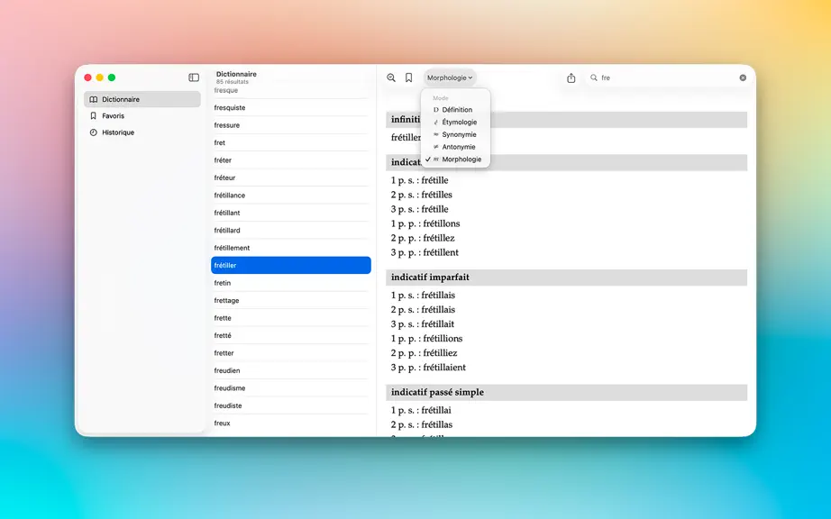831x519 pixels.
Task: Click the 'indicatif imparfait' section header
Action: [x=567, y=277]
